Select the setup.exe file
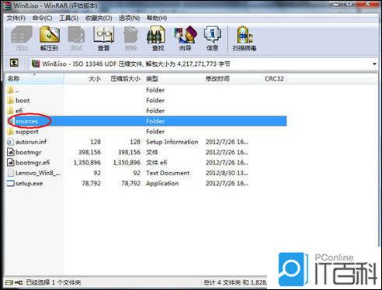 pos(29,184)
